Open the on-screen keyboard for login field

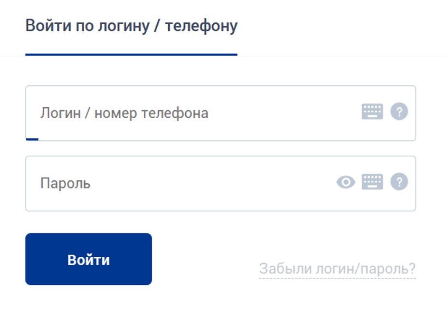(x=373, y=112)
